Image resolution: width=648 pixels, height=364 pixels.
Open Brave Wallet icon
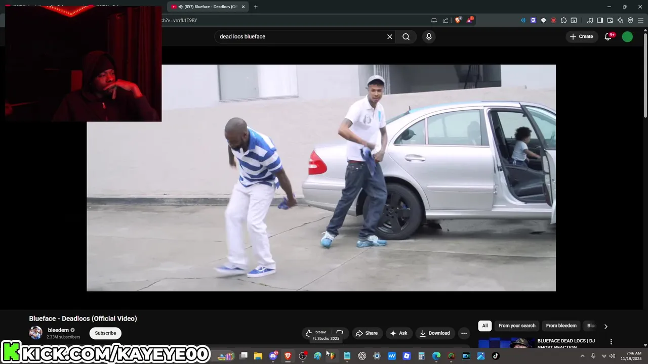click(610, 20)
